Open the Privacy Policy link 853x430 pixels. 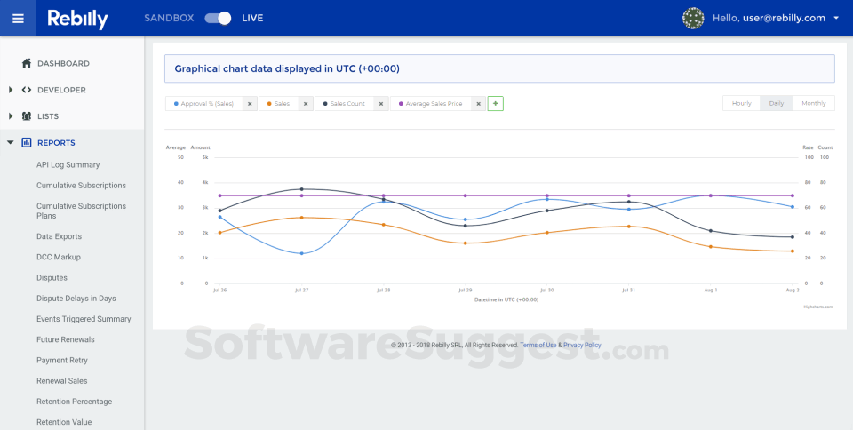pos(582,345)
